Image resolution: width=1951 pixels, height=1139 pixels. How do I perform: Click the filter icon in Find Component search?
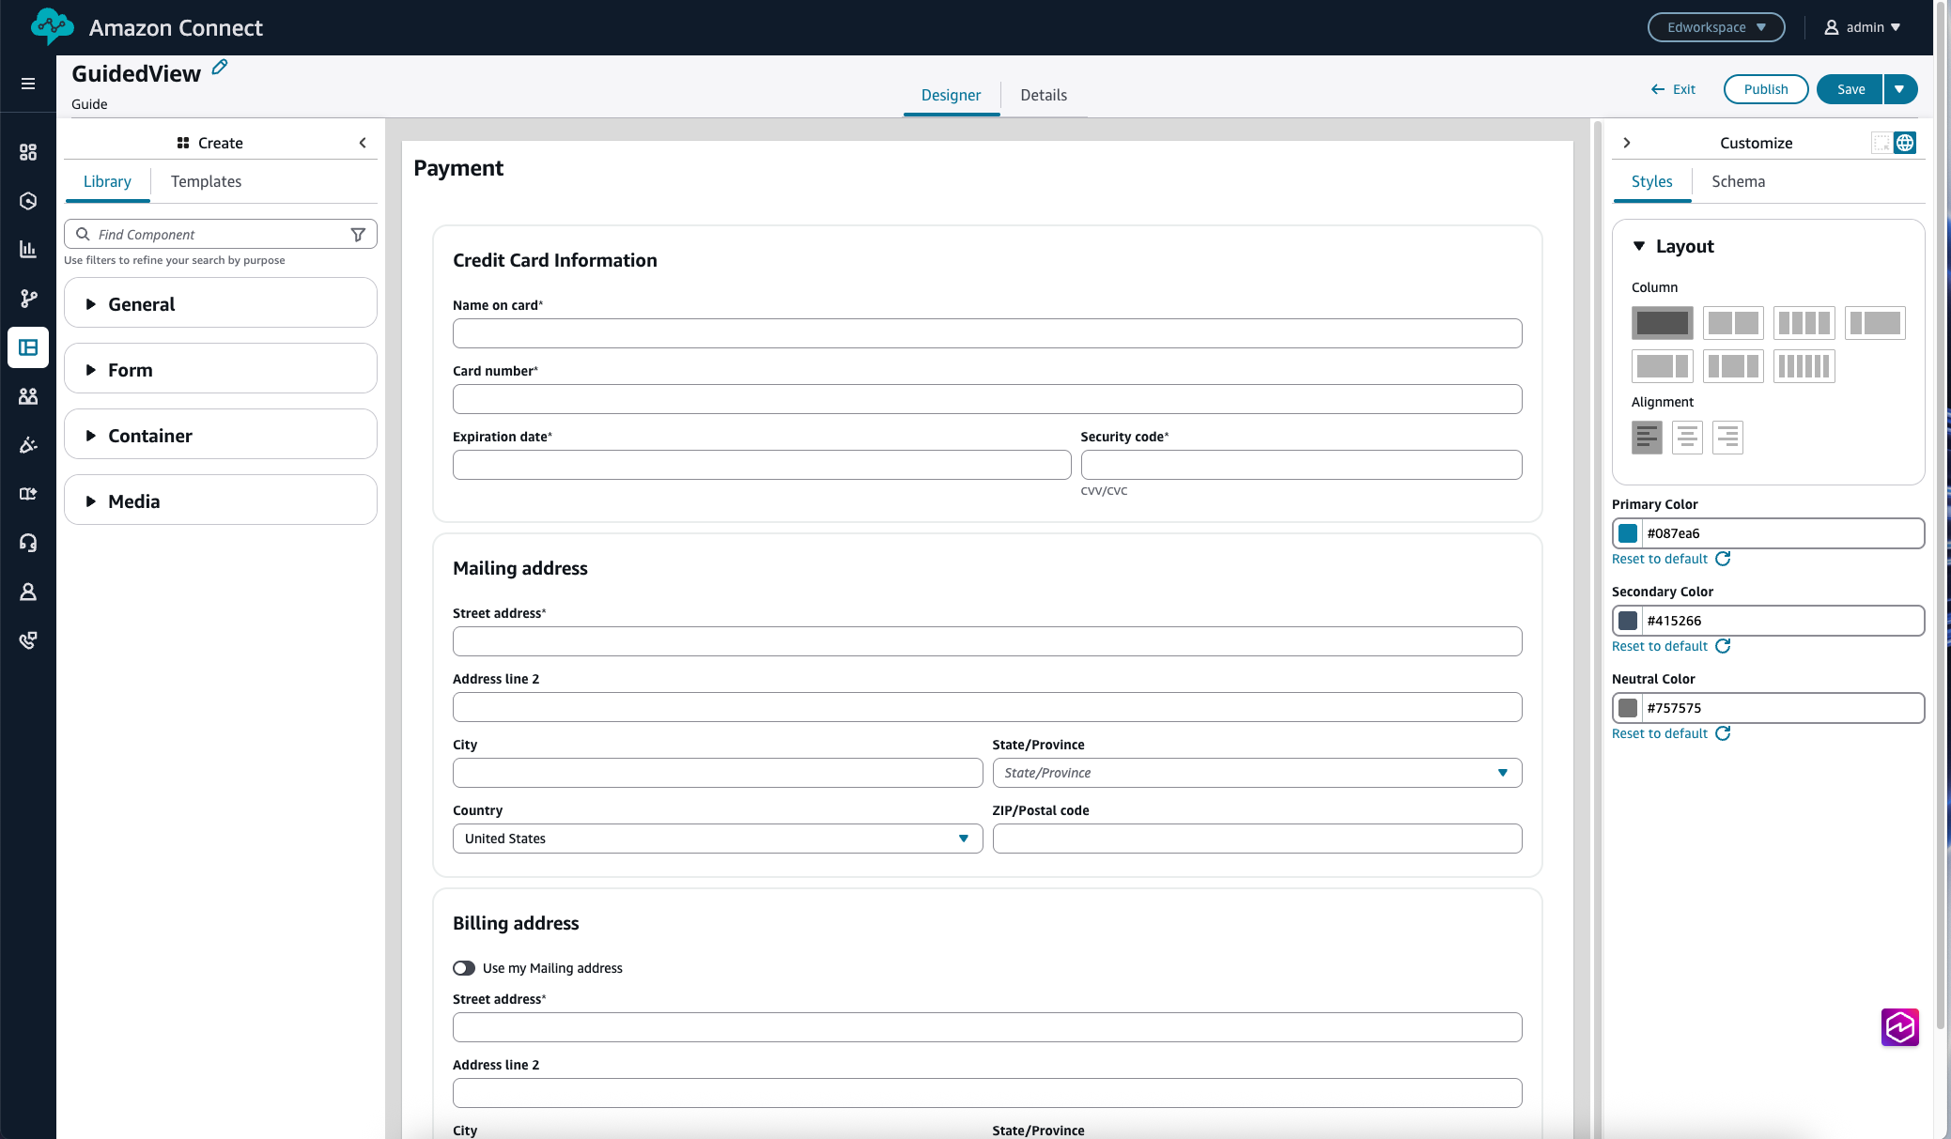(x=359, y=234)
